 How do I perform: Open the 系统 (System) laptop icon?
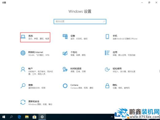coord(23,37)
